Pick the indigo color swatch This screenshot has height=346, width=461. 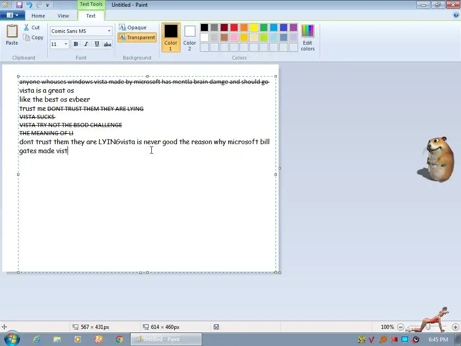coord(284,27)
